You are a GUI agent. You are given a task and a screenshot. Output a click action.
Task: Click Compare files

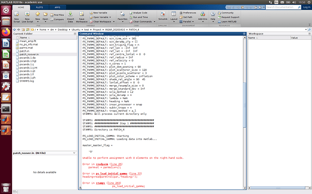coord(57,19)
